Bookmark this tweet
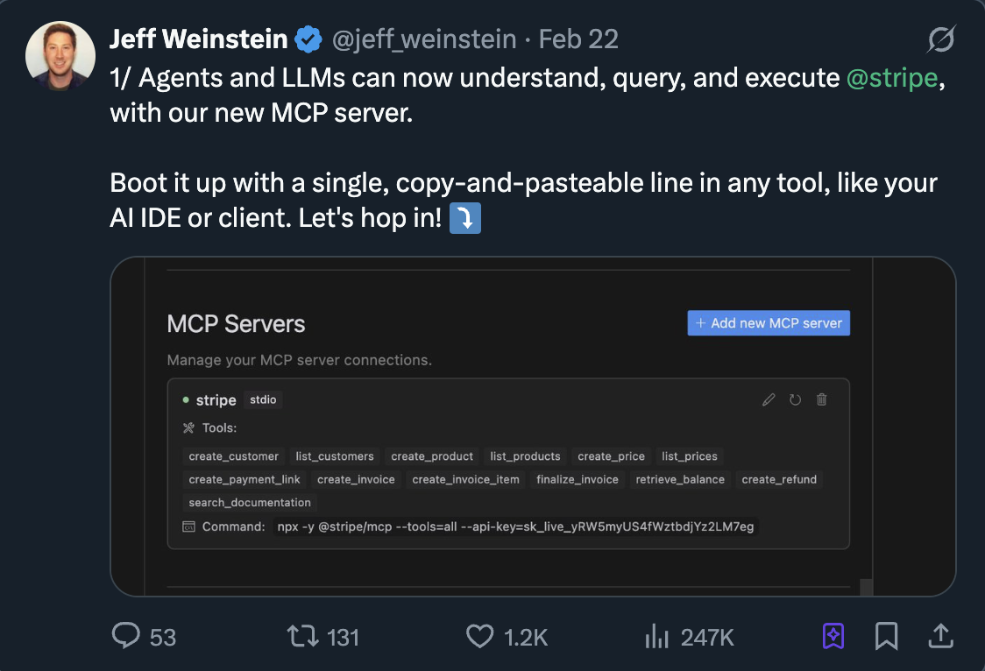Image resolution: width=985 pixels, height=671 pixels. tap(887, 636)
